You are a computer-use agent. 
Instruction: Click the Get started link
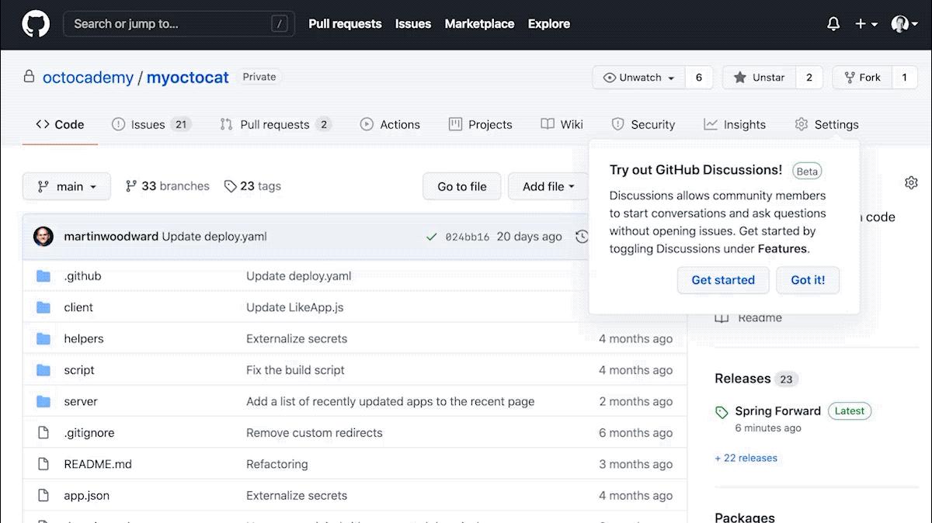(x=723, y=280)
